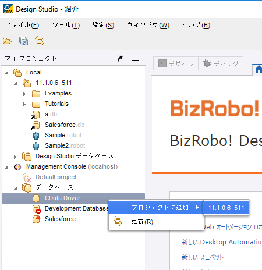262x270 pixels.
Task: Collapse the 11.1.0.6_511 project node
Action: [x=16, y=83]
